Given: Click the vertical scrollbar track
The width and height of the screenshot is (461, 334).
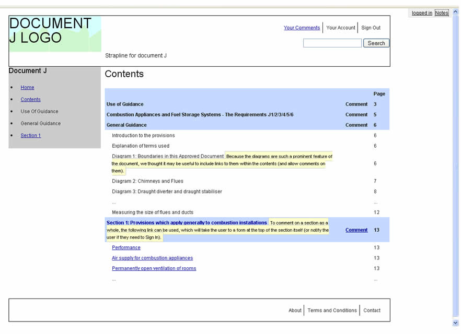Looking at the screenshot, I should pyautogui.click(x=455, y=168).
